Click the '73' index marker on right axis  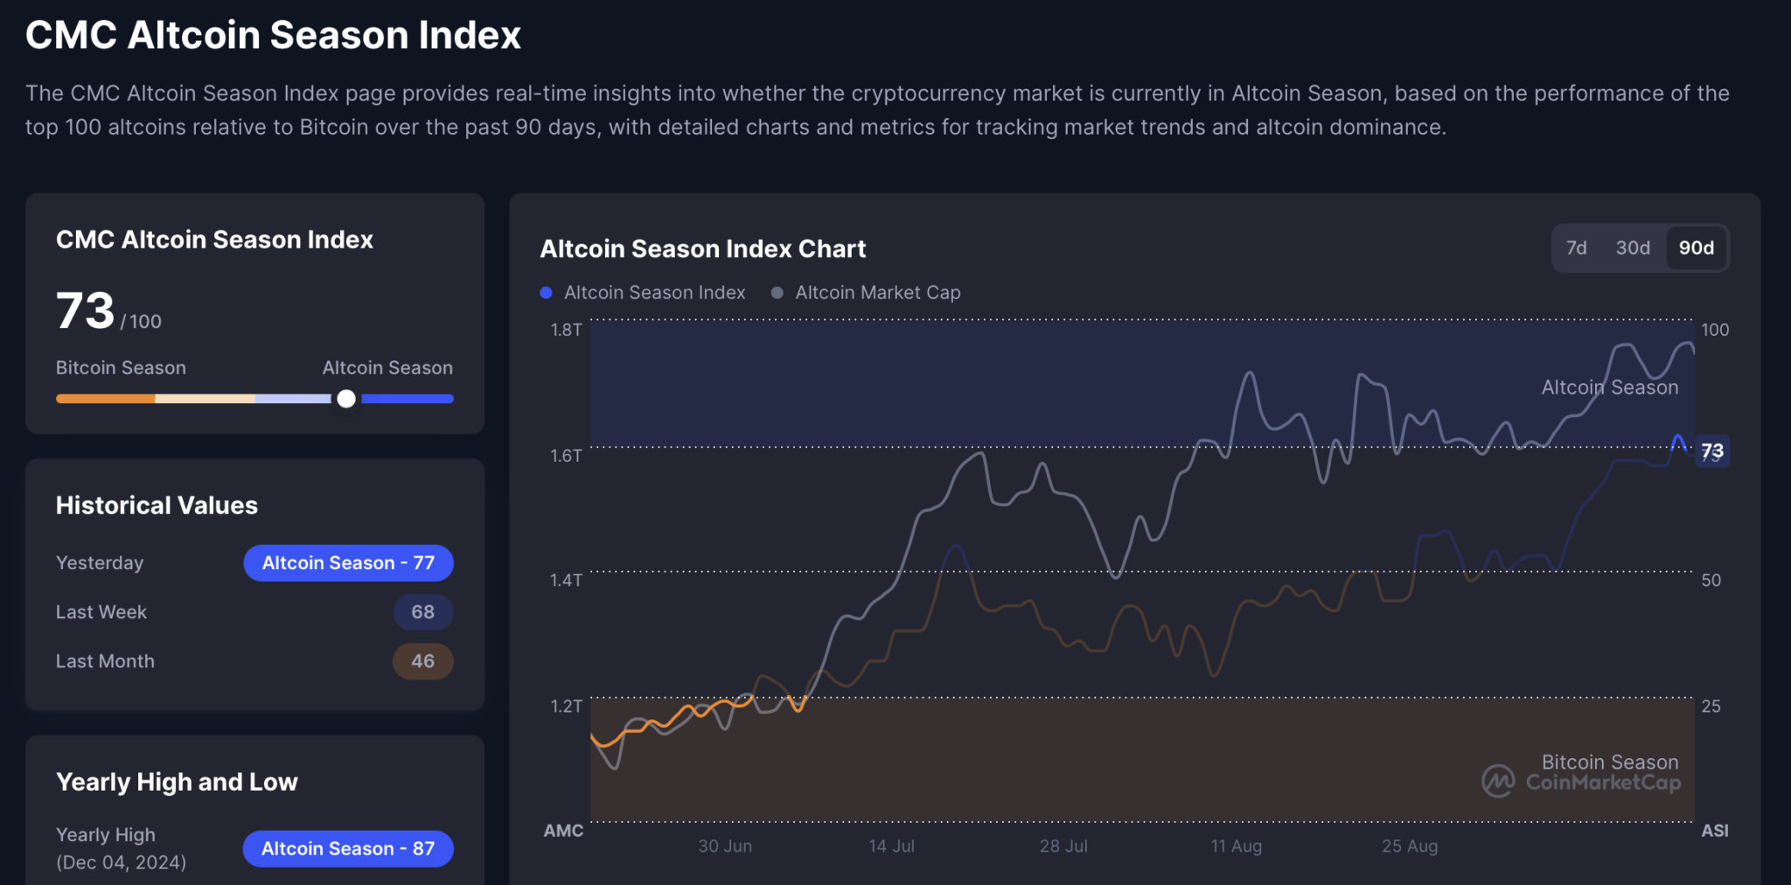(x=1712, y=451)
